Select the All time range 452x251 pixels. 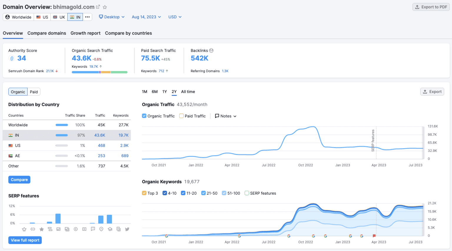click(x=188, y=92)
